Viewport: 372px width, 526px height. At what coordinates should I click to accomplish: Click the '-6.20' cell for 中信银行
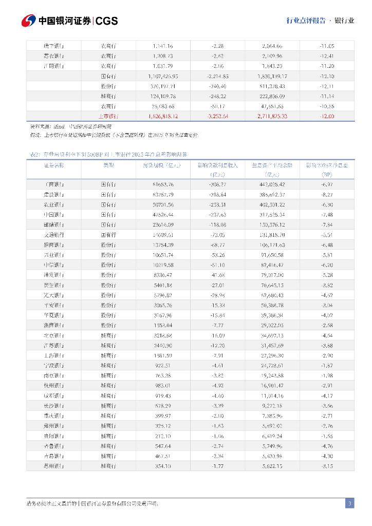pyautogui.click(x=327, y=265)
